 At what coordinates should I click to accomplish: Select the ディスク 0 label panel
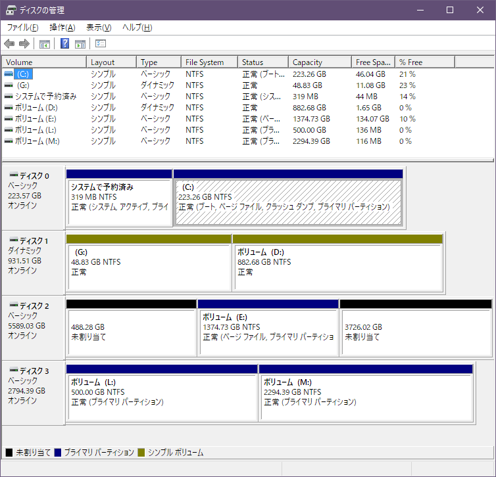(x=33, y=198)
